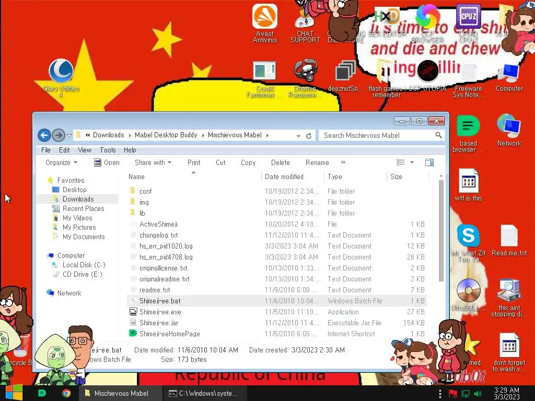Viewport: 535px width, 401px height.
Task: Select Downloads in Favorites
Action: tap(78, 199)
